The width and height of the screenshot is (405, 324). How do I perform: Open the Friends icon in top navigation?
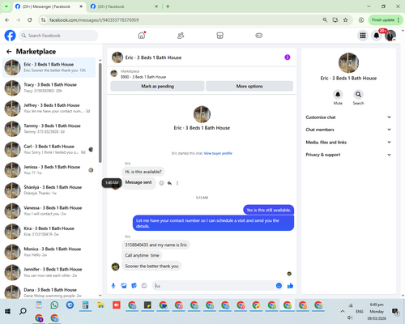(181, 36)
